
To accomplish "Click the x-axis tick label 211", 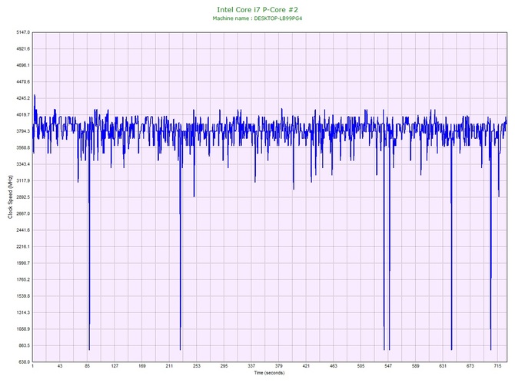I will pyautogui.click(x=169, y=366).
